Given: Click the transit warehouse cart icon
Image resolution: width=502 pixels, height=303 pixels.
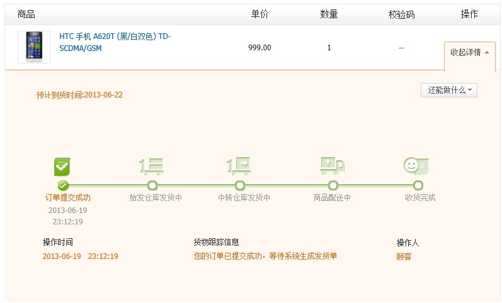Looking at the screenshot, I should (x=239, y=166).
